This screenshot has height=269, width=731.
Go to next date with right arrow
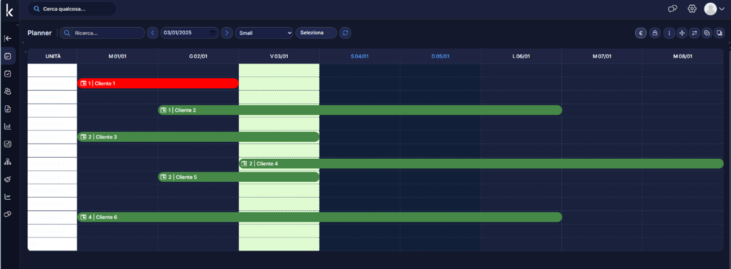226,33
